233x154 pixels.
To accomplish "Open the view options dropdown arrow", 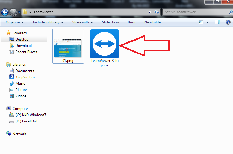I will pos(207,22).
